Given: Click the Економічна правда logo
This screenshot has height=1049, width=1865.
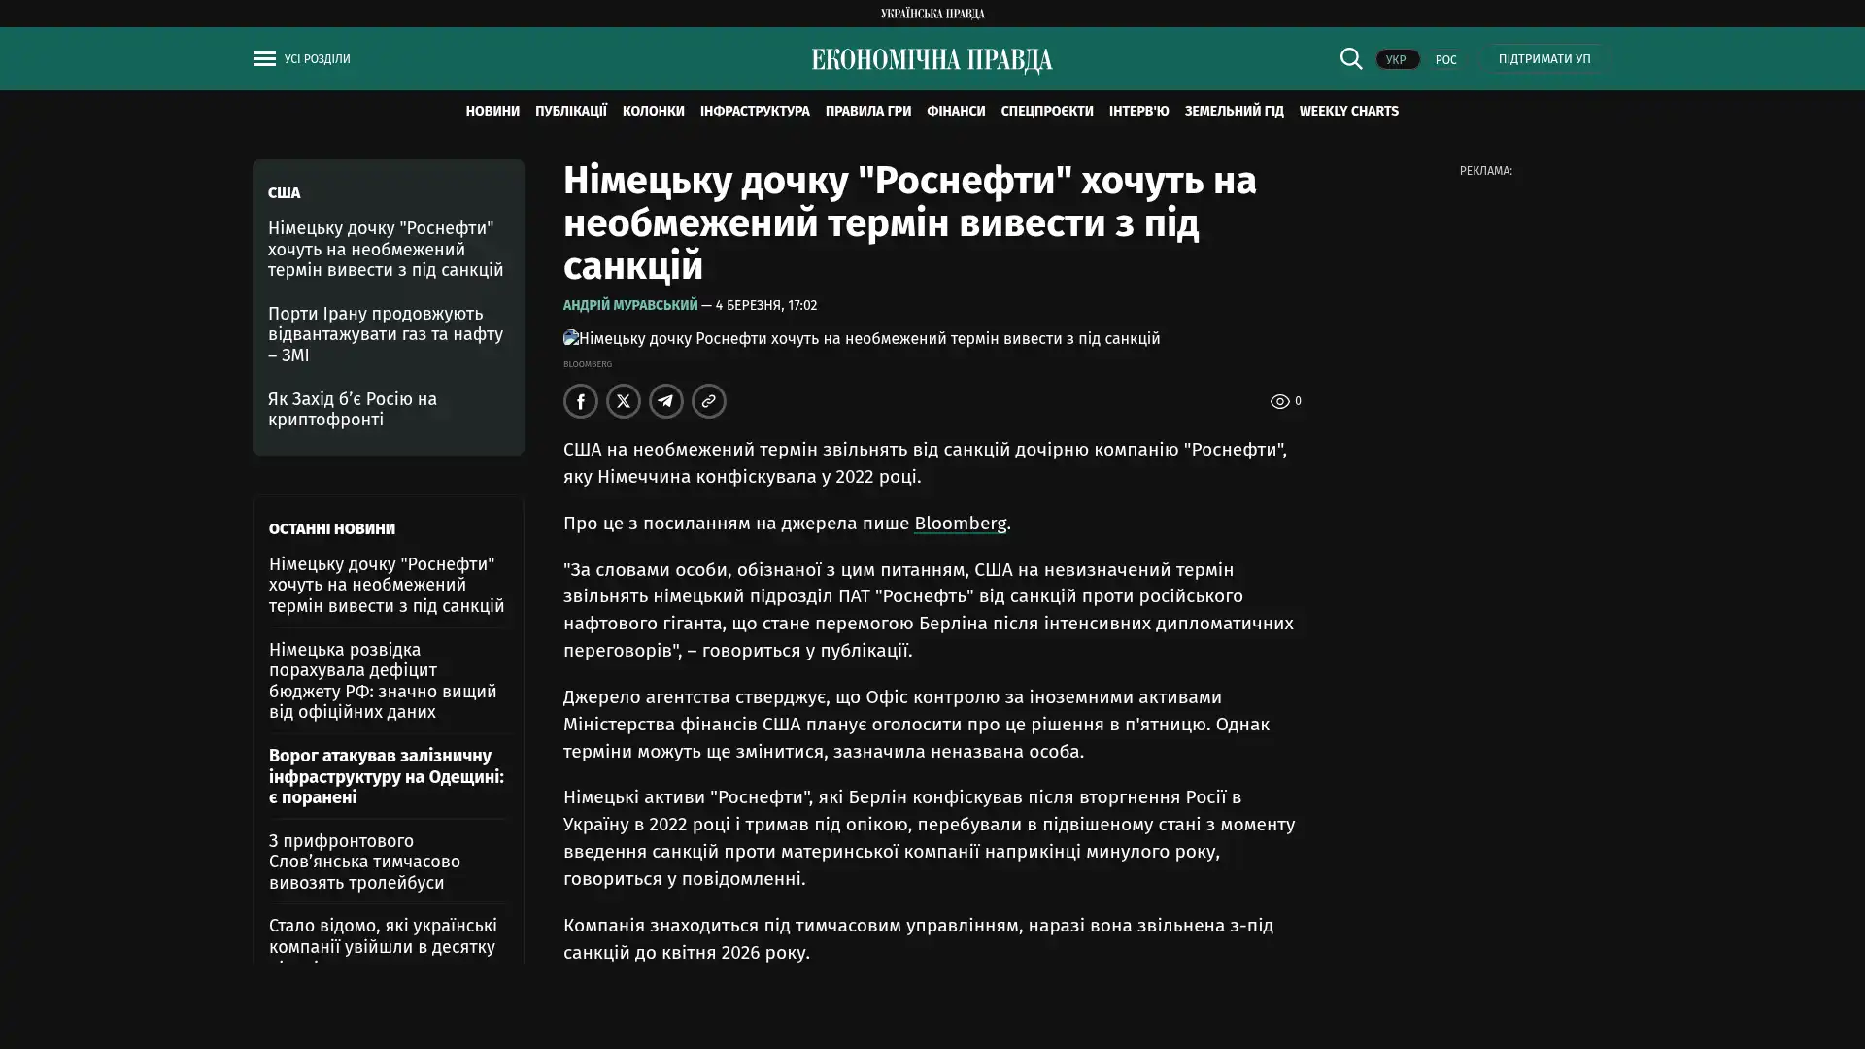Looking at the screenshot, I should pos(932,60).
